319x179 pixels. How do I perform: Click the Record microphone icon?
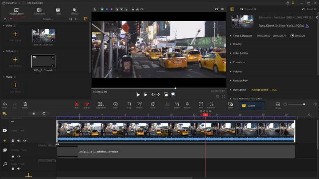pos(187,104)
